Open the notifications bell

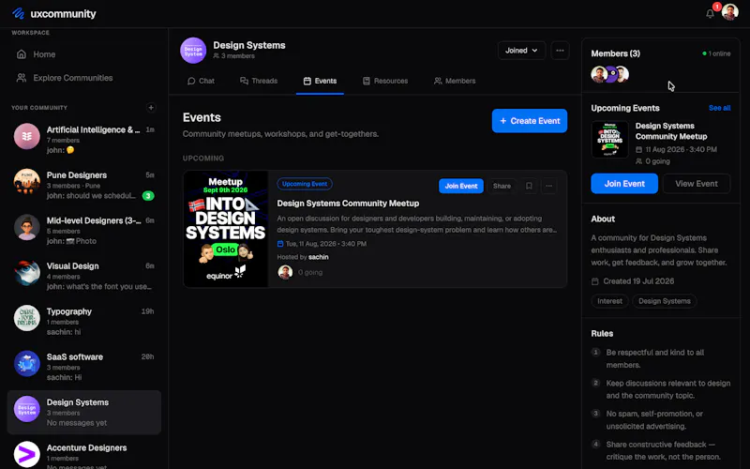[x=710, y=13]
